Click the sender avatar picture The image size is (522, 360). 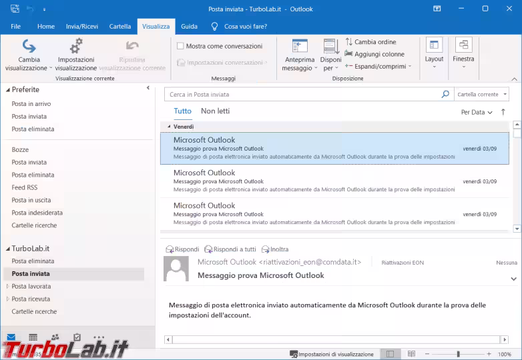(x=176, y=269)
